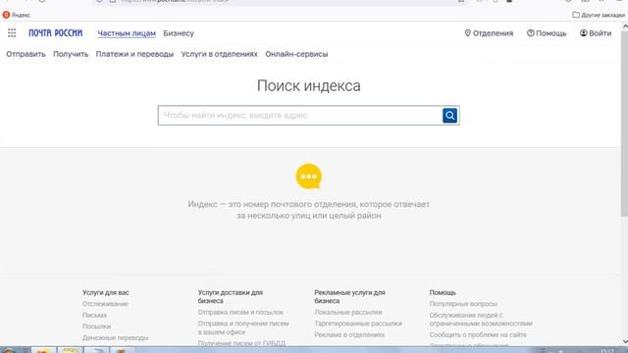Open the Помощь help link
Image resolution: width=628 pixels, height=353 pixels.
(x=547, y=33)
